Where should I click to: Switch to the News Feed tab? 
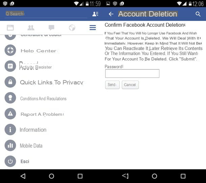pos(10,28)
